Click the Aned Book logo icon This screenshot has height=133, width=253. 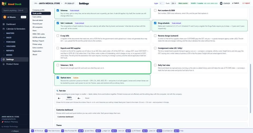click(4, 4)
